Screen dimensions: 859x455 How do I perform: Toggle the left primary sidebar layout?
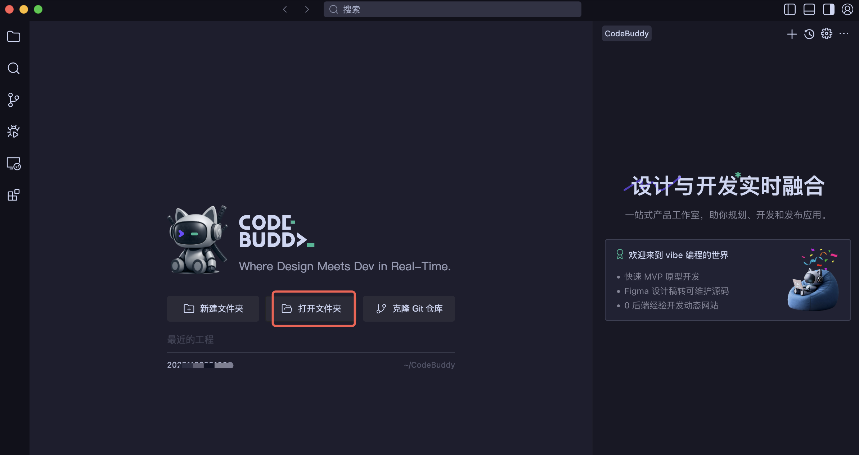[x=790, y=9]
